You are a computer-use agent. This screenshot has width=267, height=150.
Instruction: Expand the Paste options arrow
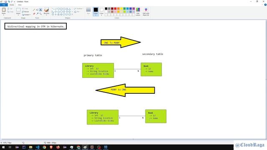click(x=4, y=15)
